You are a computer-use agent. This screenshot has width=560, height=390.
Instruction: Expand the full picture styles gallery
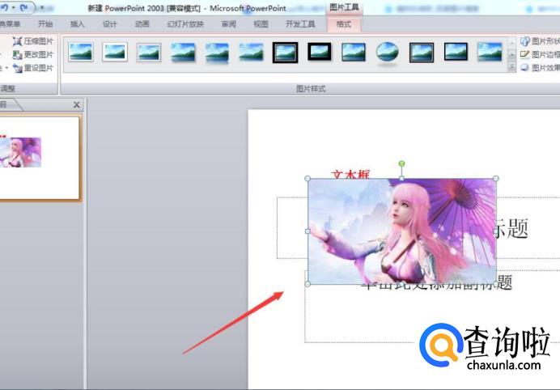pos(511,67)
